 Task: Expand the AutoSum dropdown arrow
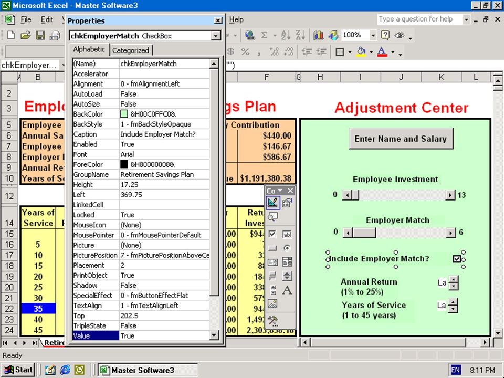(x=275, y=35)
